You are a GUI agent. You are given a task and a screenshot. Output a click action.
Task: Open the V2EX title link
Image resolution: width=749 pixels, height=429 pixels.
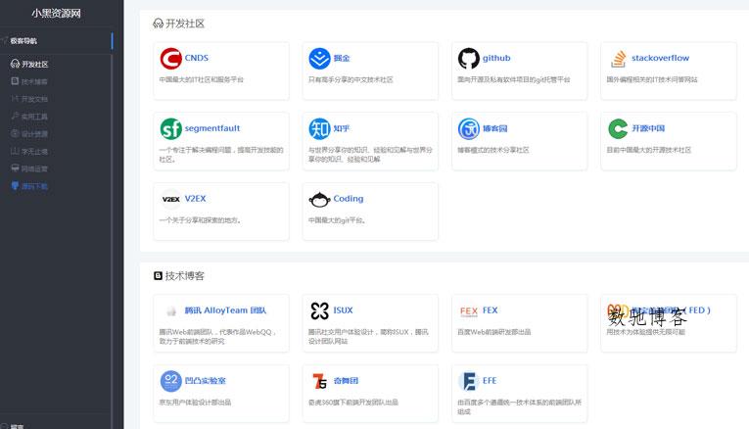click(x=196, y=198)
